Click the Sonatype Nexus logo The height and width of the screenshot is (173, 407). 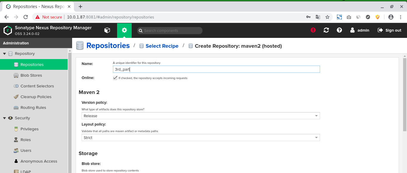[x=8, y=30]
